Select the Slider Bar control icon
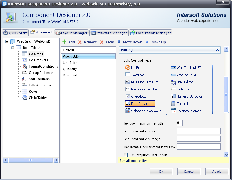 tap(173, 88)
